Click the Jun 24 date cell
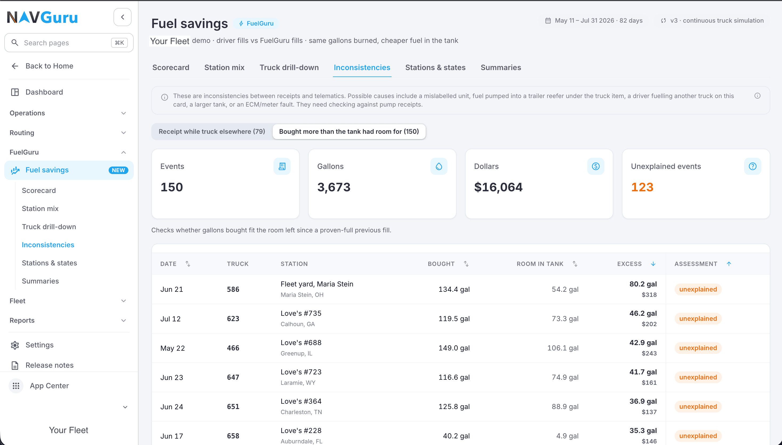Image resolution: width=782 pixels, height=445 pixels. point(172,407)
